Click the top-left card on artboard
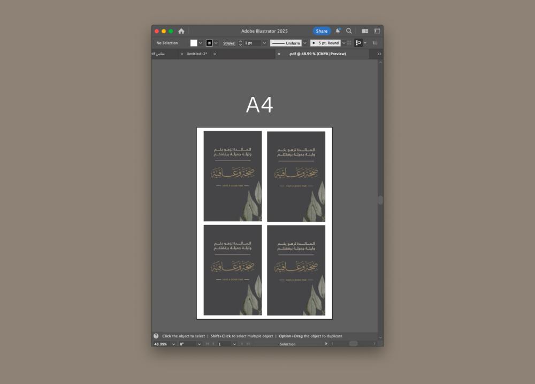Viewport: 535px width, 384px height. coord(233,176)
